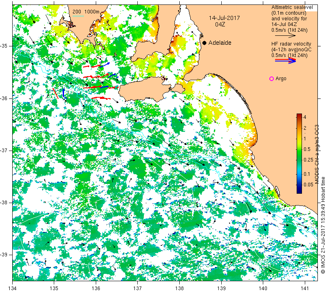Viewport: 326px width, 293px height.
Task: Click the '200 1000m' depth contour label
Action: [x=86, y=12]
